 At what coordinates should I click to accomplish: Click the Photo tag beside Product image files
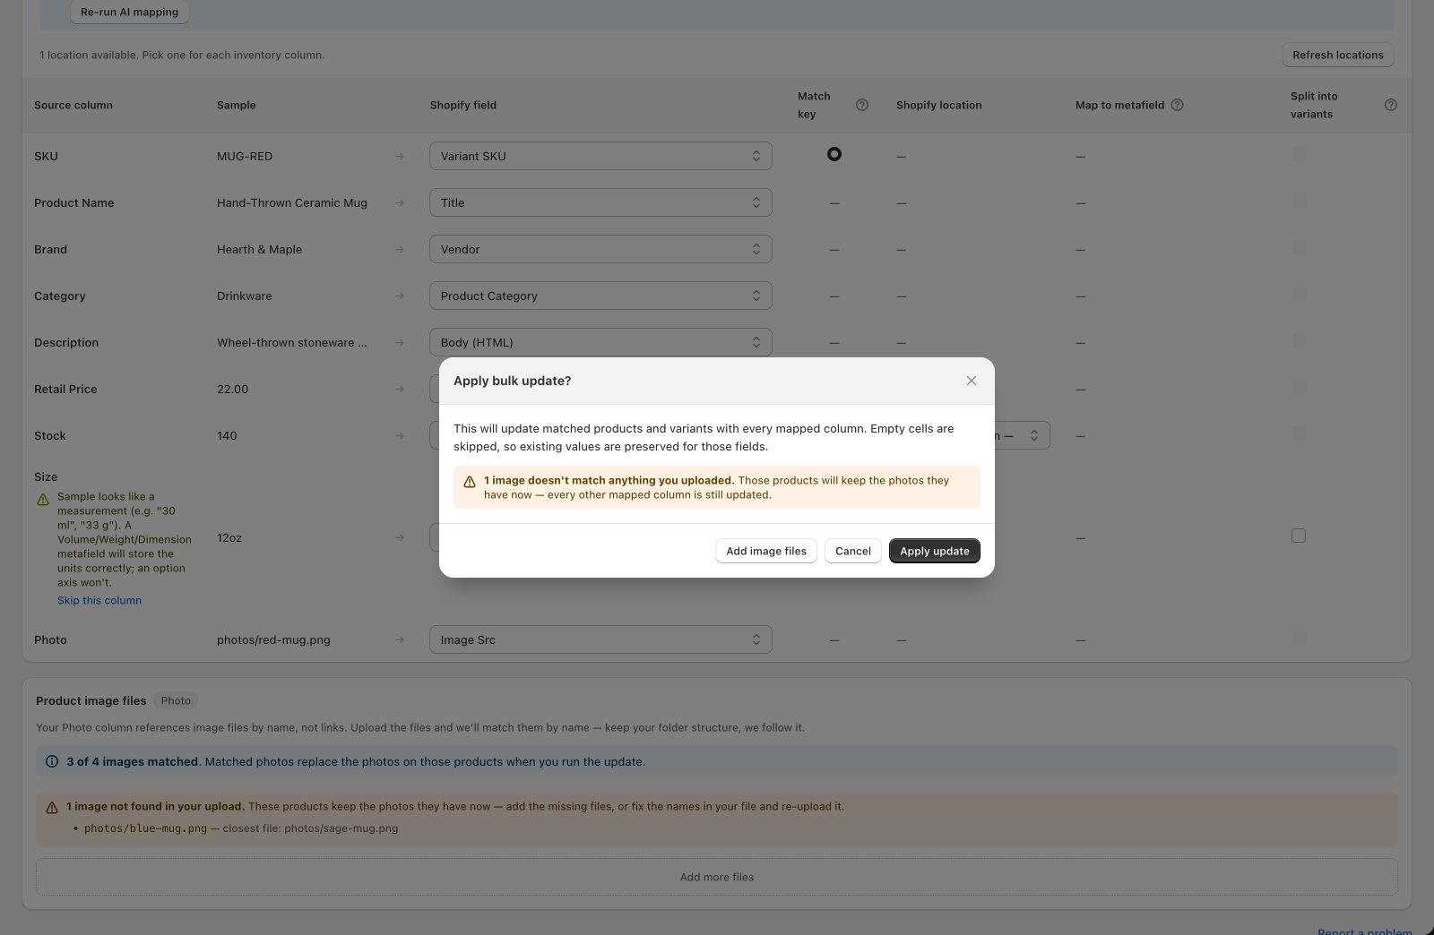176,700
